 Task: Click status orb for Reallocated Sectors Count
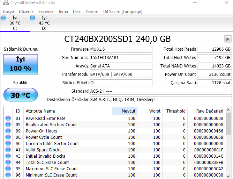[8, 124]
